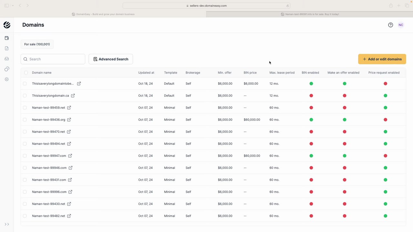The width and height of the screenshot is (413, 232).
Task: Open external link for Naman-test-99470.net
Action: point(69,132)
